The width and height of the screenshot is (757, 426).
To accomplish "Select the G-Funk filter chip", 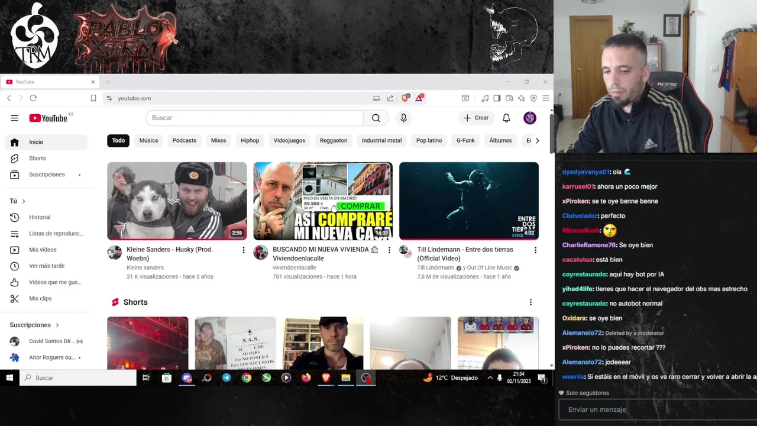I will tap(465, 140).
